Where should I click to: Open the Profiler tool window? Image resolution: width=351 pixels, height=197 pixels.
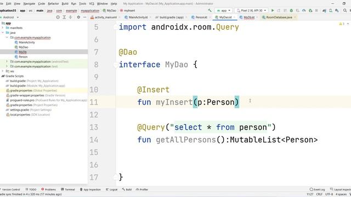click(x=142, y=189)
